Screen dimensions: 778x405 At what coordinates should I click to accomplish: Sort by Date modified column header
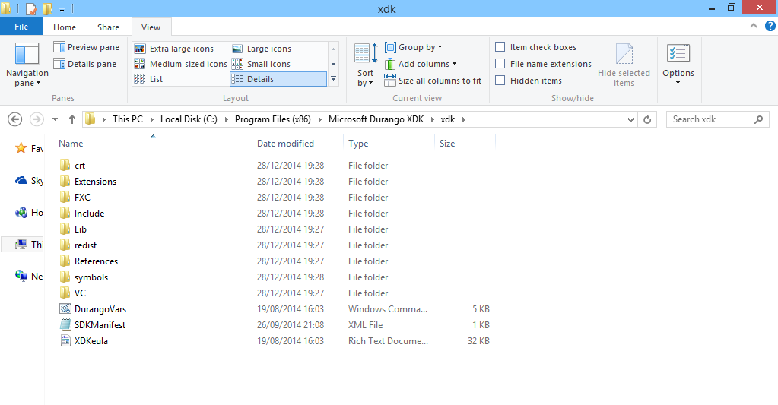point(285,144)
